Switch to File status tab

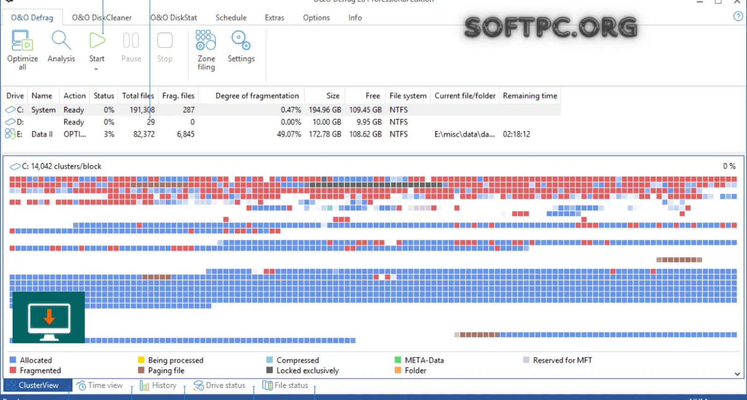coord(285,386)
